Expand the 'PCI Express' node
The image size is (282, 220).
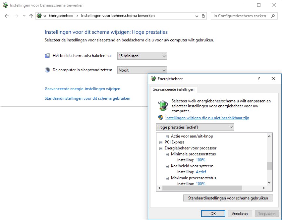pyautogui.click(x=161, y=142)
